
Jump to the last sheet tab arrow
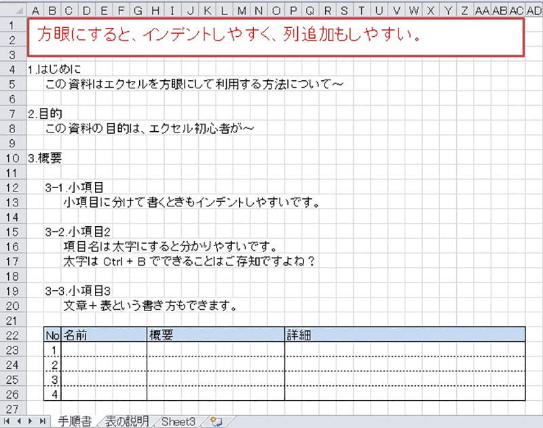coord(43,421)
